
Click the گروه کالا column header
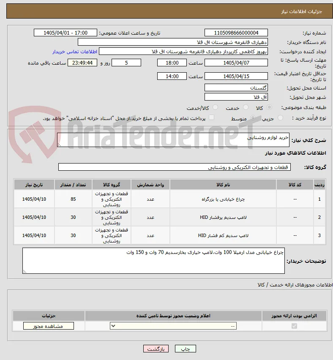pos(112,185)
